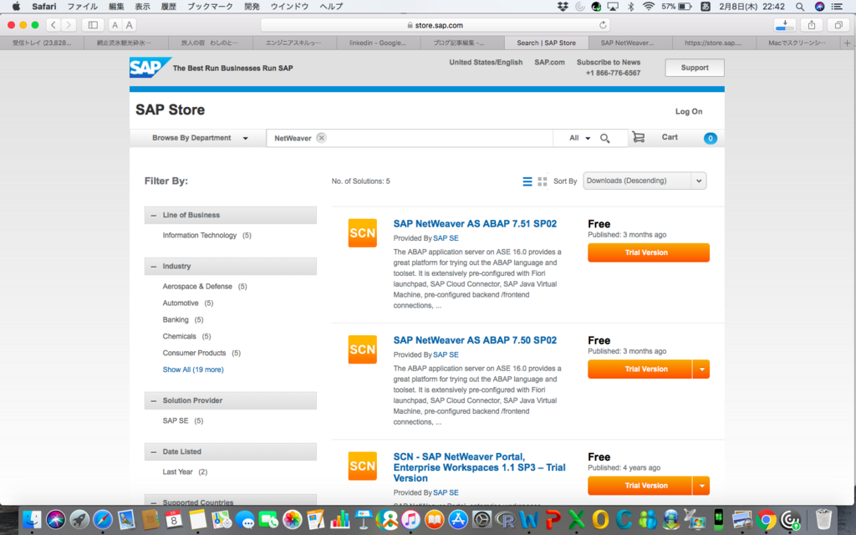Click the store.sap.com address bar
This screenshot has width=856, height=535.
click(x=435, y=25)
